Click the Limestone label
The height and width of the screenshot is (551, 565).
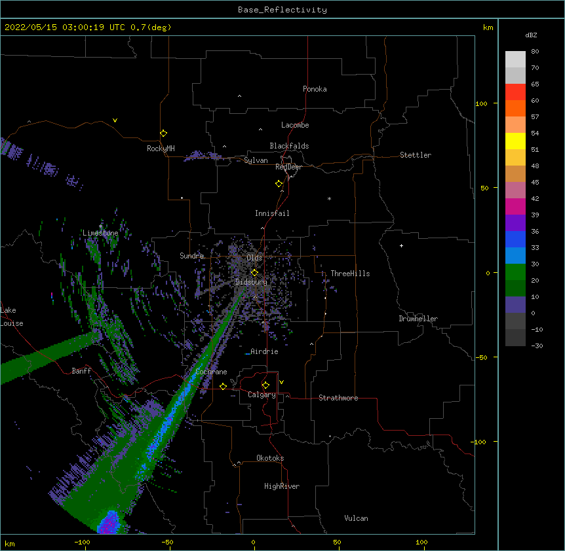(100, 233)
